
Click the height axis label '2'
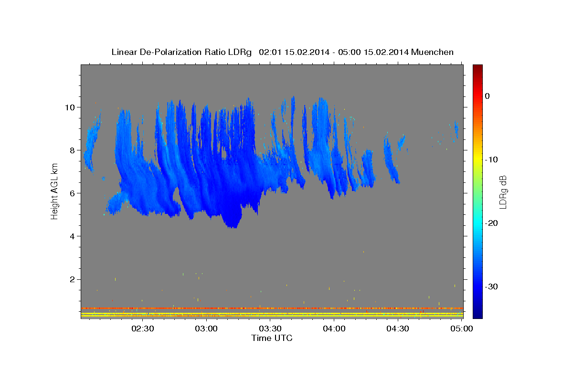coord(73,279)
